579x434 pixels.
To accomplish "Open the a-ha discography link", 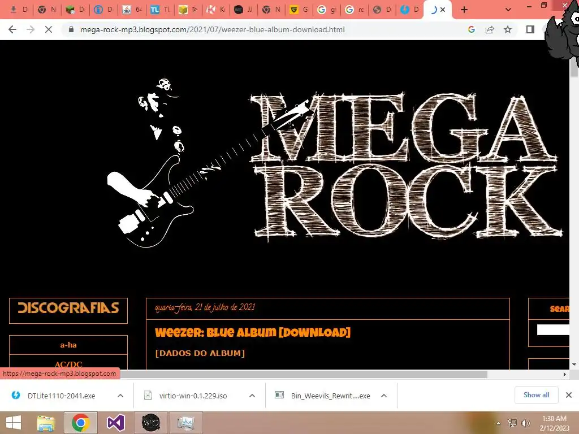I will tap(68, 345).
